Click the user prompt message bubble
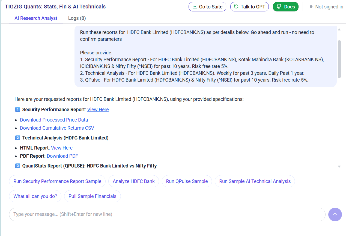The width and height of the screenshot is (346, 236). (205, 57)
